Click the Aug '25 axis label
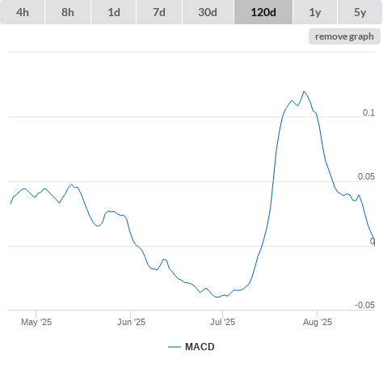 click(318, 322)
